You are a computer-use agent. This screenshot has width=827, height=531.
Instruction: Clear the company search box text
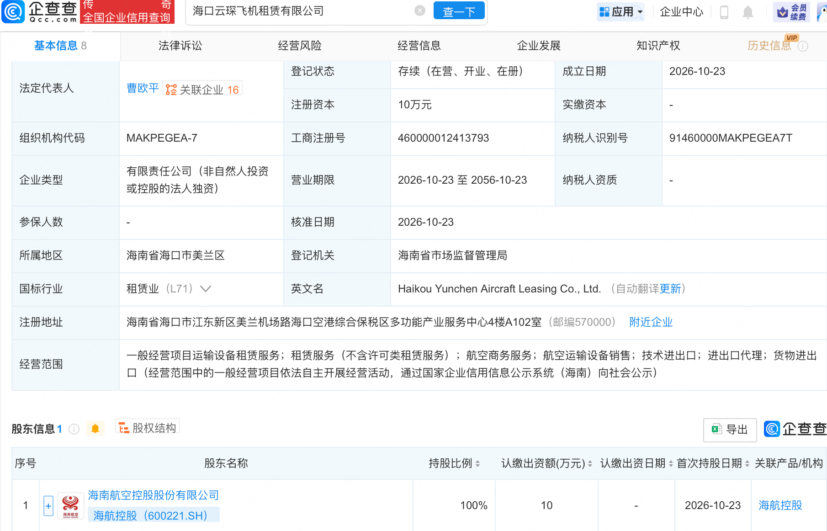(x=420, y=11)
